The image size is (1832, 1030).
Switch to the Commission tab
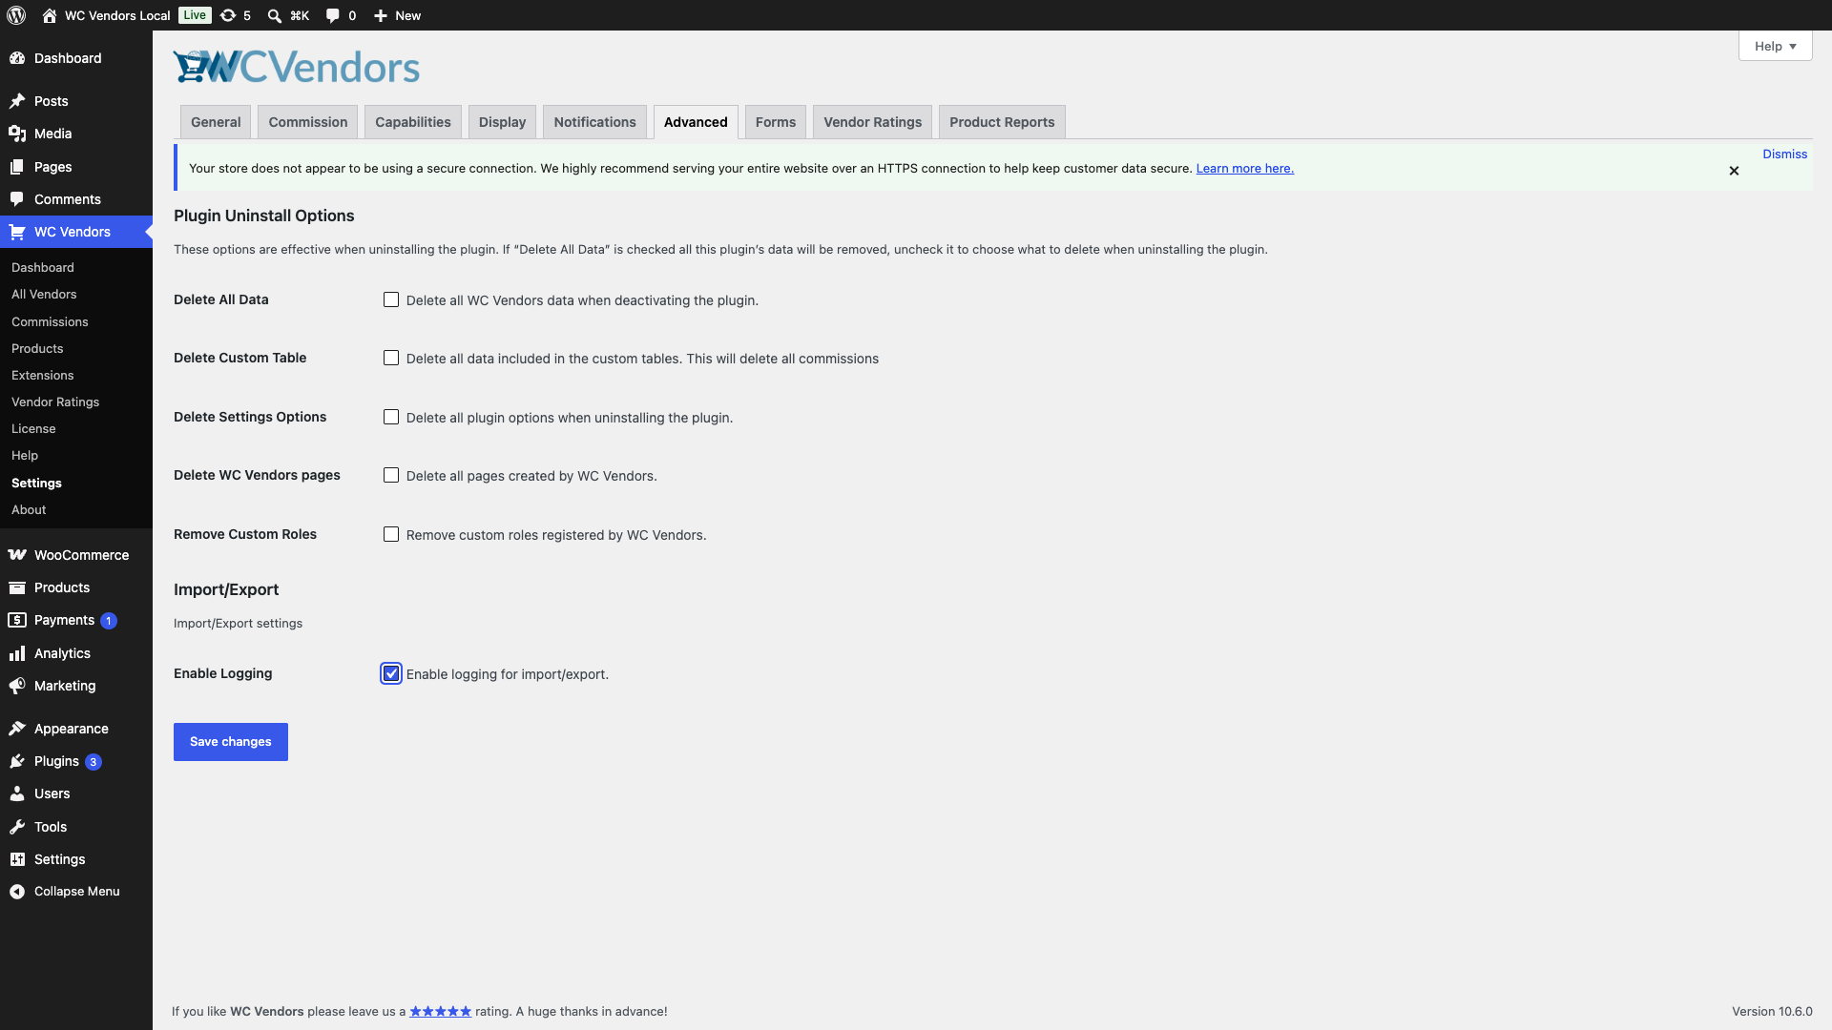click(308, 122)
